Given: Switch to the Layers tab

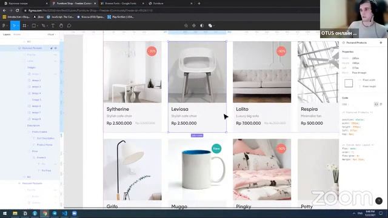Looking at the screenshot, I should 7,35.
